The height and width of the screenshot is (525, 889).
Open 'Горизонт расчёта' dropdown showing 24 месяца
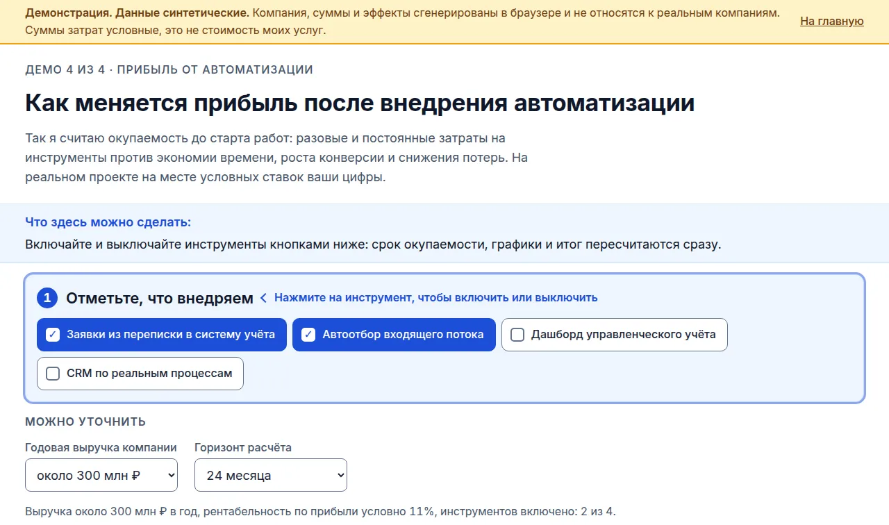click(x=271, y=476)
